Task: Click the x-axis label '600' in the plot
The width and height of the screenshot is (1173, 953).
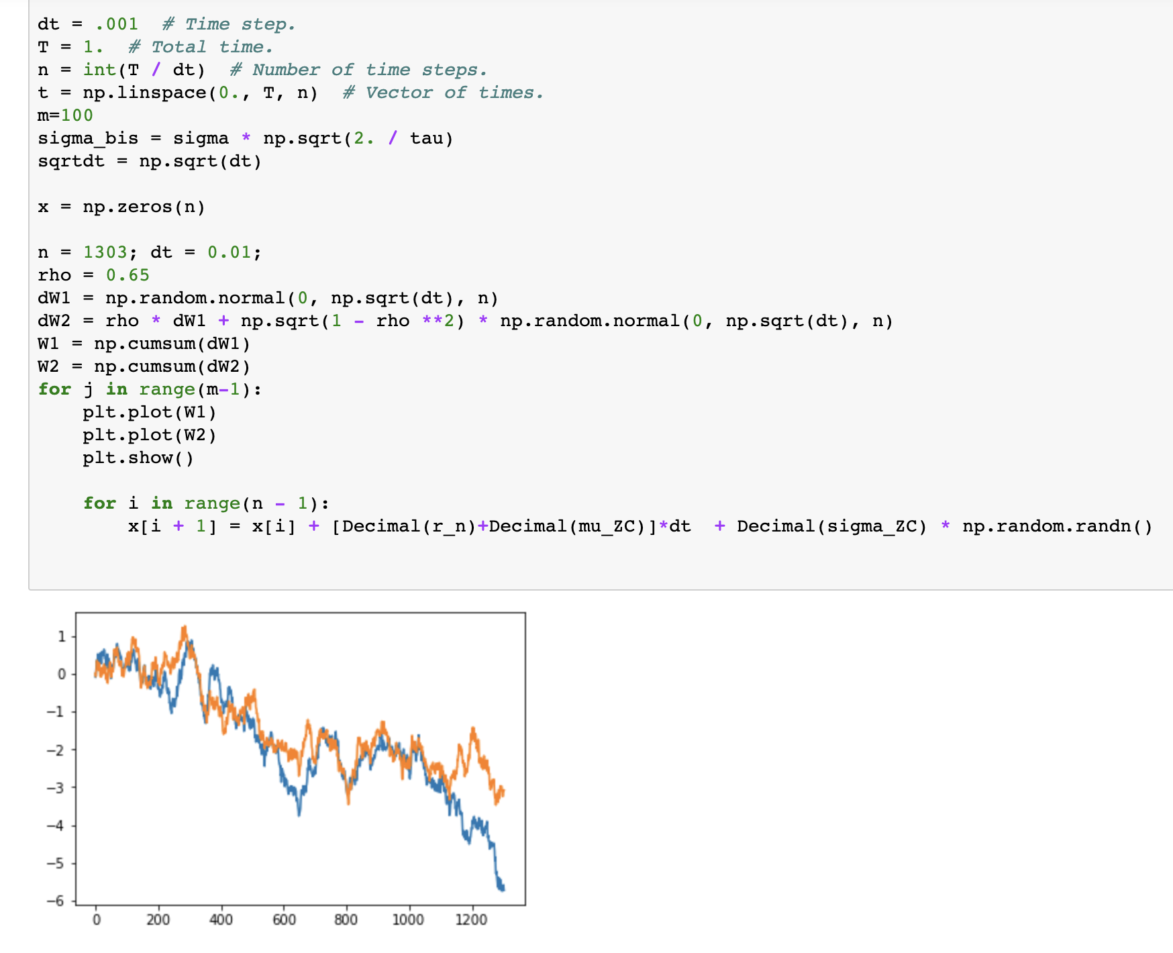Action: tap(284, 919)
